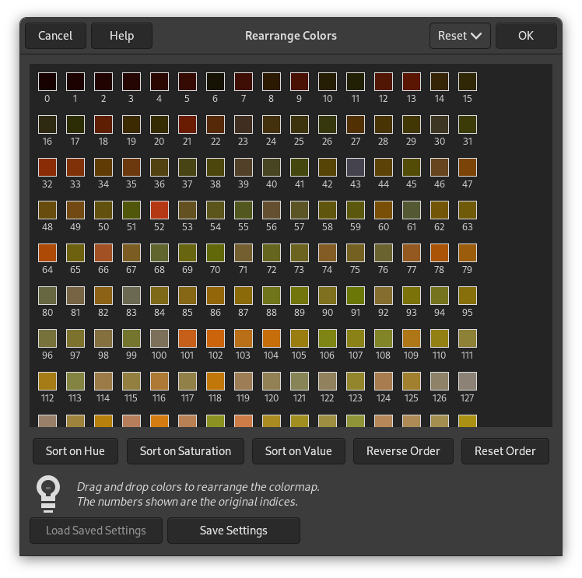The image size is (582, 578).
Task: Choose the orange swatch numbered 118
Action: click(216, 381)
